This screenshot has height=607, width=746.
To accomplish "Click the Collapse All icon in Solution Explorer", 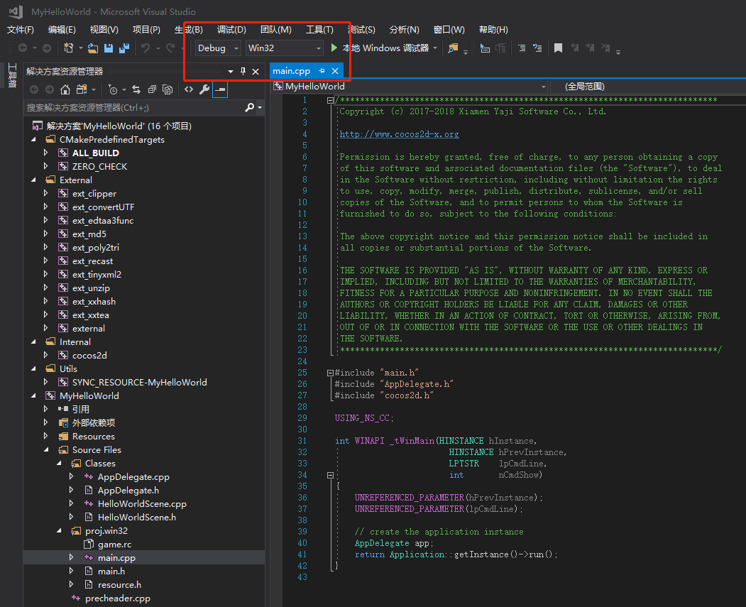I will tap(152, 89).
